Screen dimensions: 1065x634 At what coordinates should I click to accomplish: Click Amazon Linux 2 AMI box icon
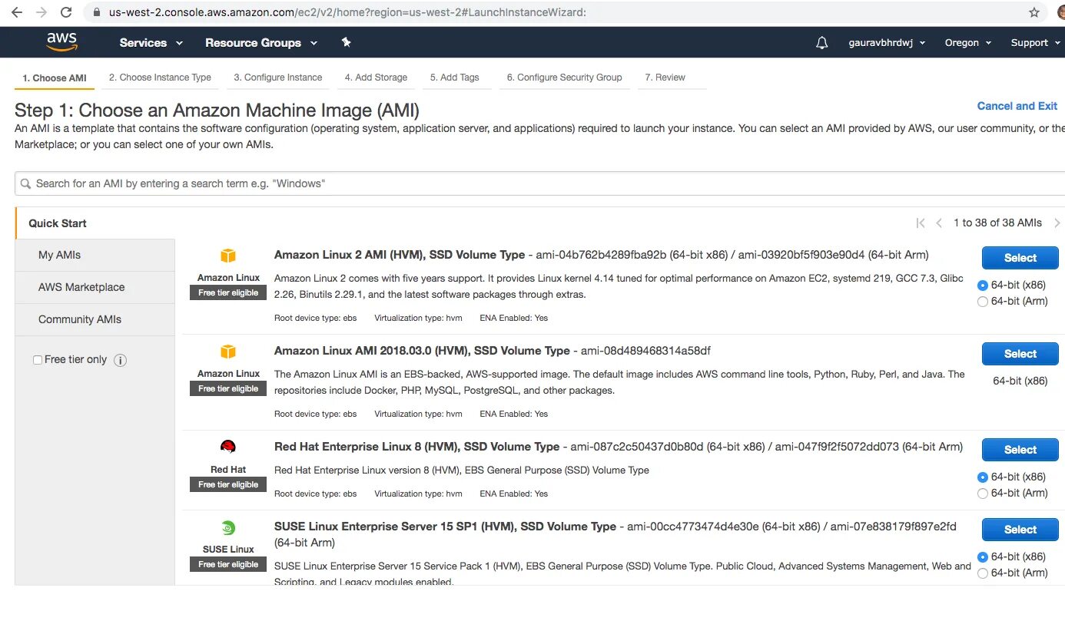point(228,256)
